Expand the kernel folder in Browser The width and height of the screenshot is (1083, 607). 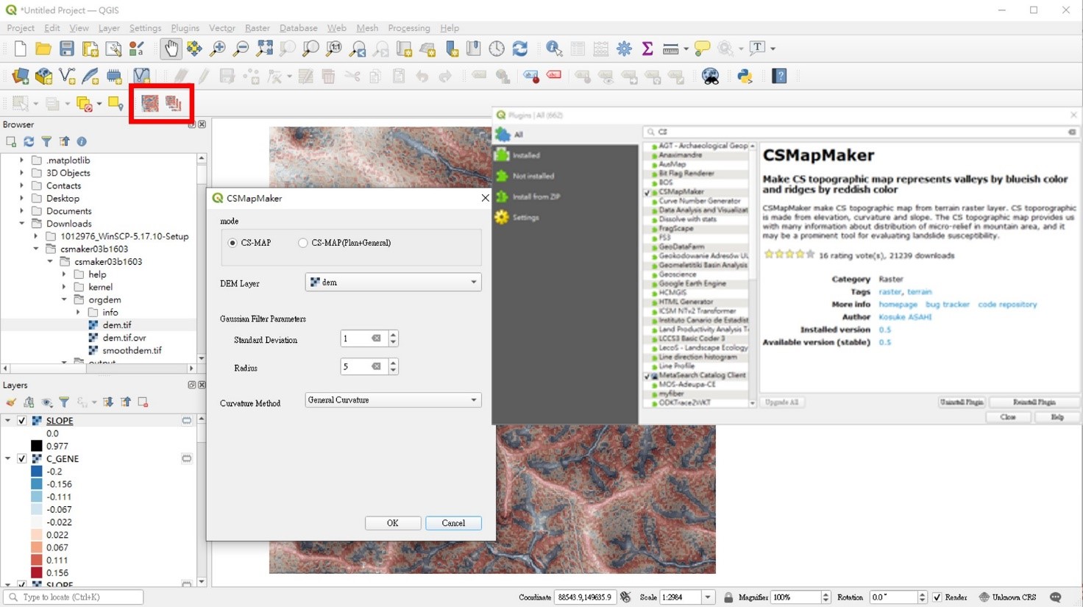pos(64,287)
